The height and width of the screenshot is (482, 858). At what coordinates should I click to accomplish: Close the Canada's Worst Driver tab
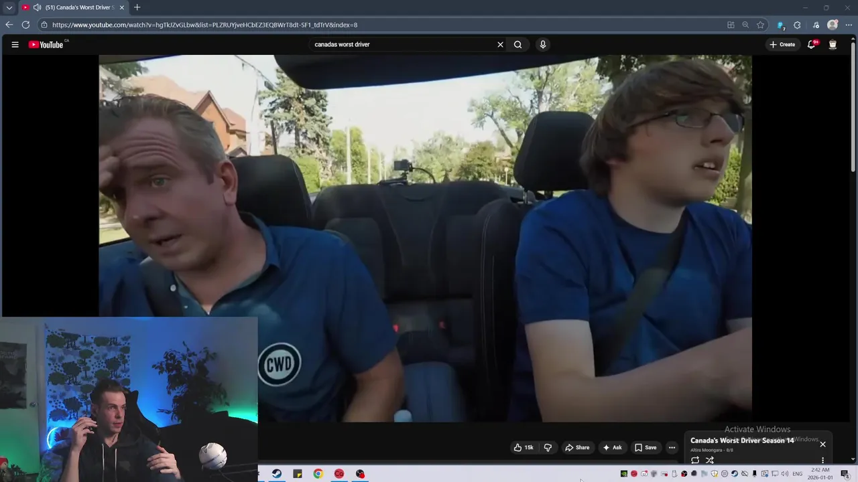121,7
